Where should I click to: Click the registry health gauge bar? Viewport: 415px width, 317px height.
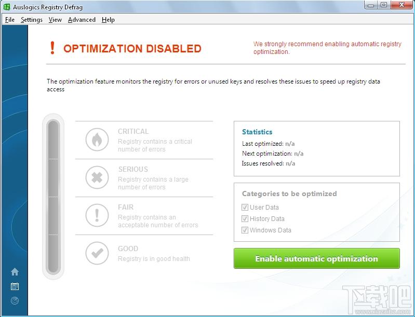click(x=53, y=197)
